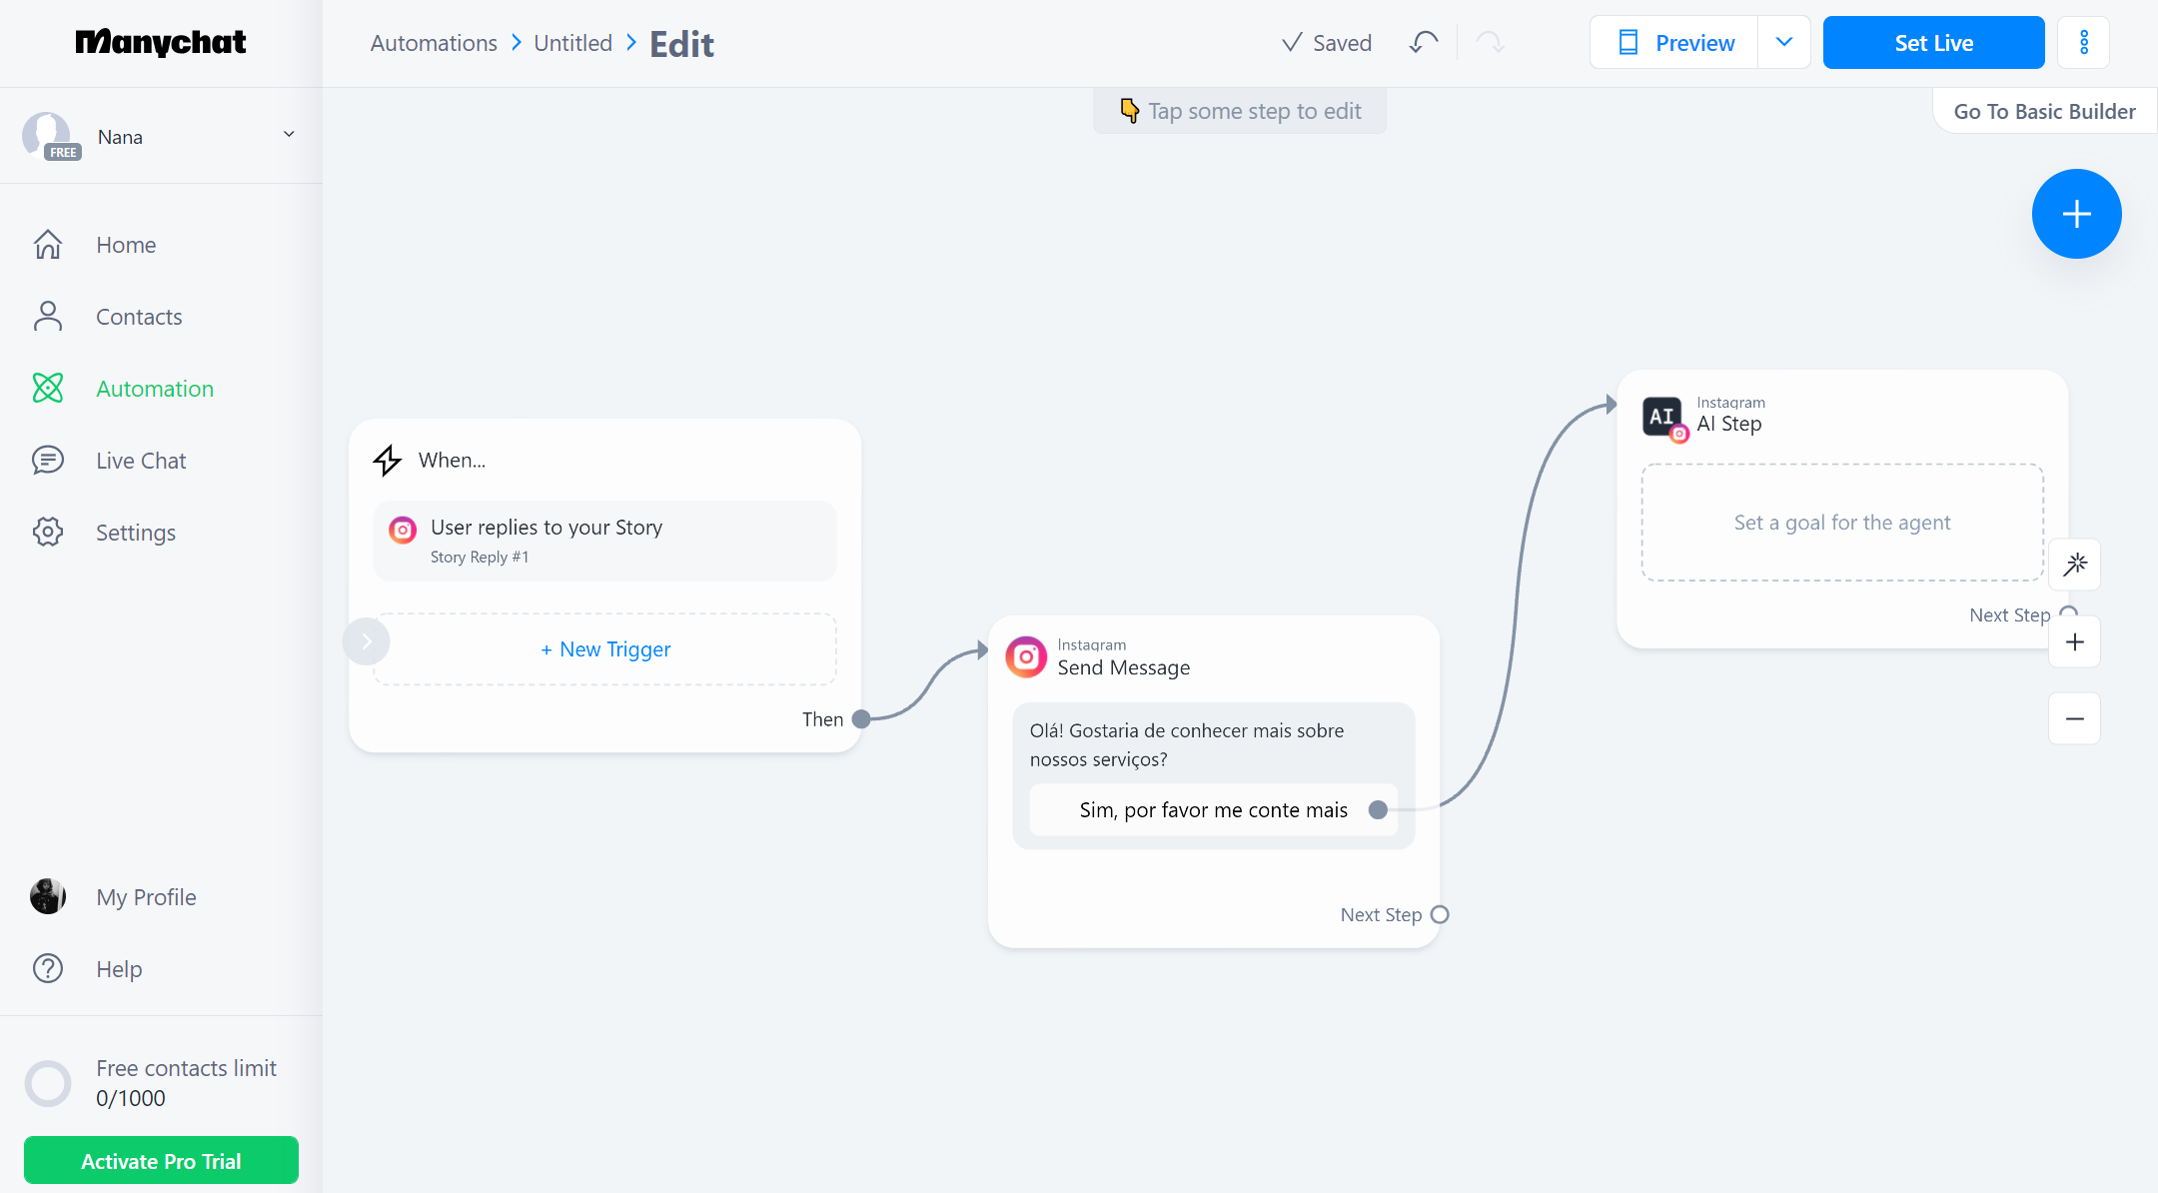Viewport: 2158px width, 1193px height.
Task: Click the Automation atom icon
Action: pyautogui.click(x=48, y=389)
